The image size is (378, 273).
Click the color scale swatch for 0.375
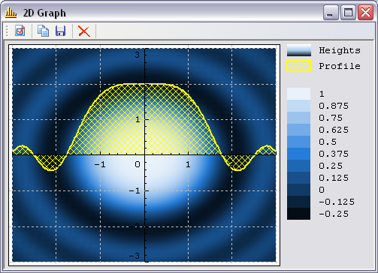point(298,154)
